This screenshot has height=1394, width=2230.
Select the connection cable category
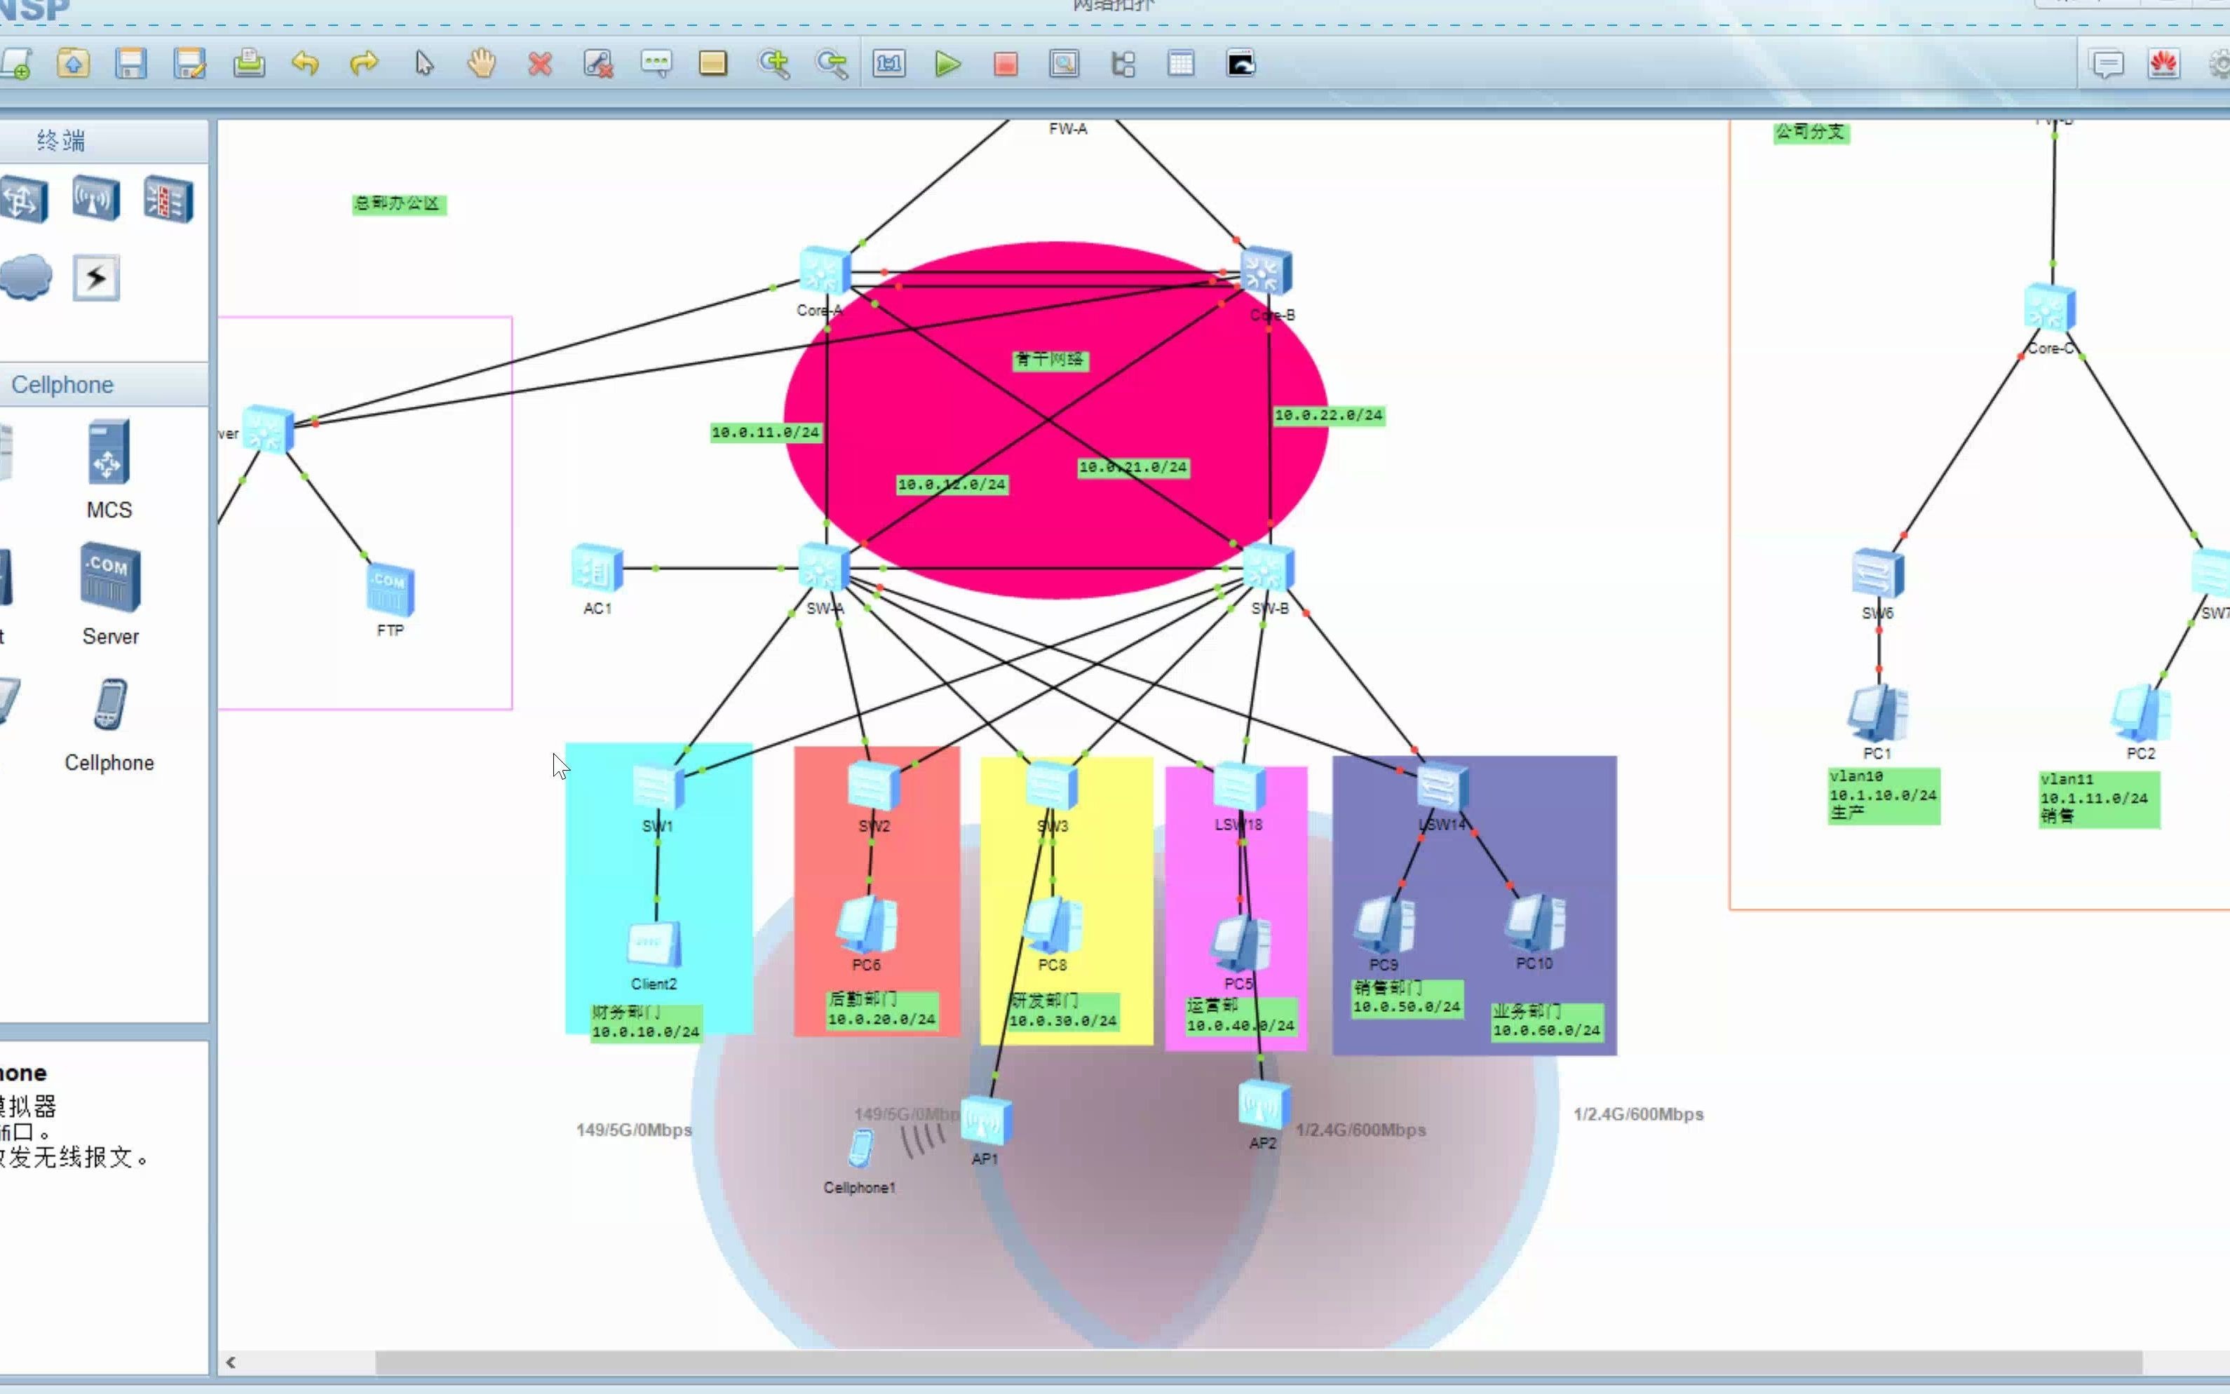pyautogui.click(x=96, y=278)
